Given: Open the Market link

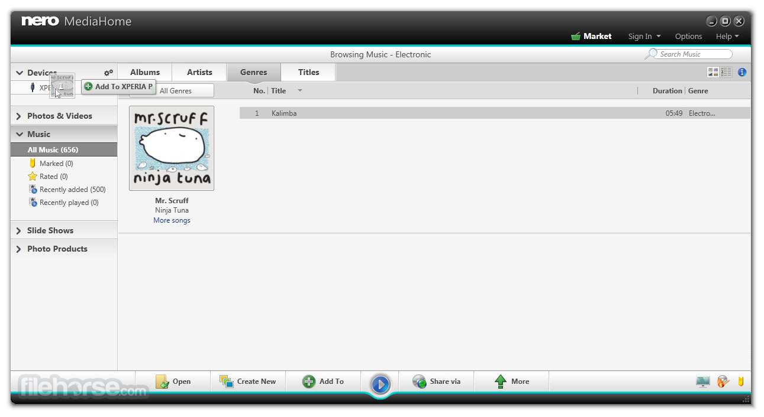Looking at the screenshot, I should click(x=597, y=36).
